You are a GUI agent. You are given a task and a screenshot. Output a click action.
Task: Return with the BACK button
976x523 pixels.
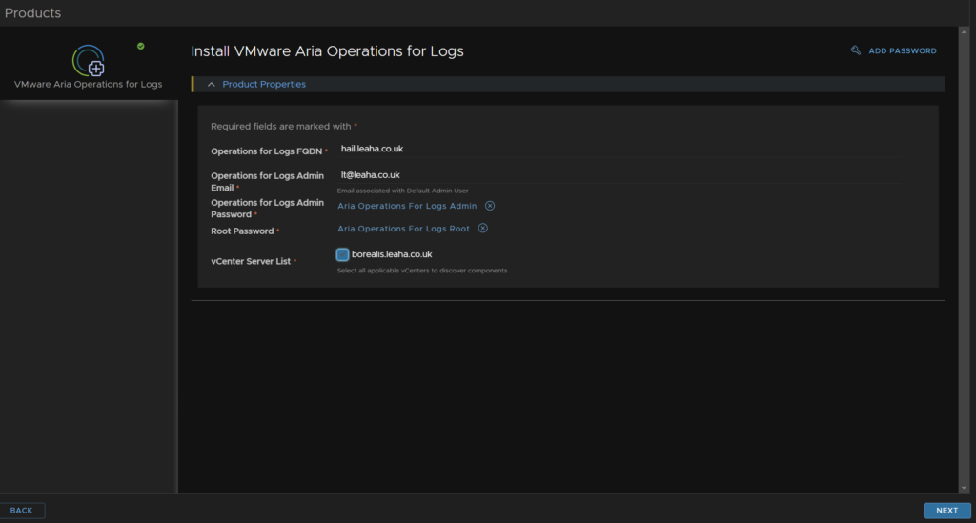click(x=21, y=510)
